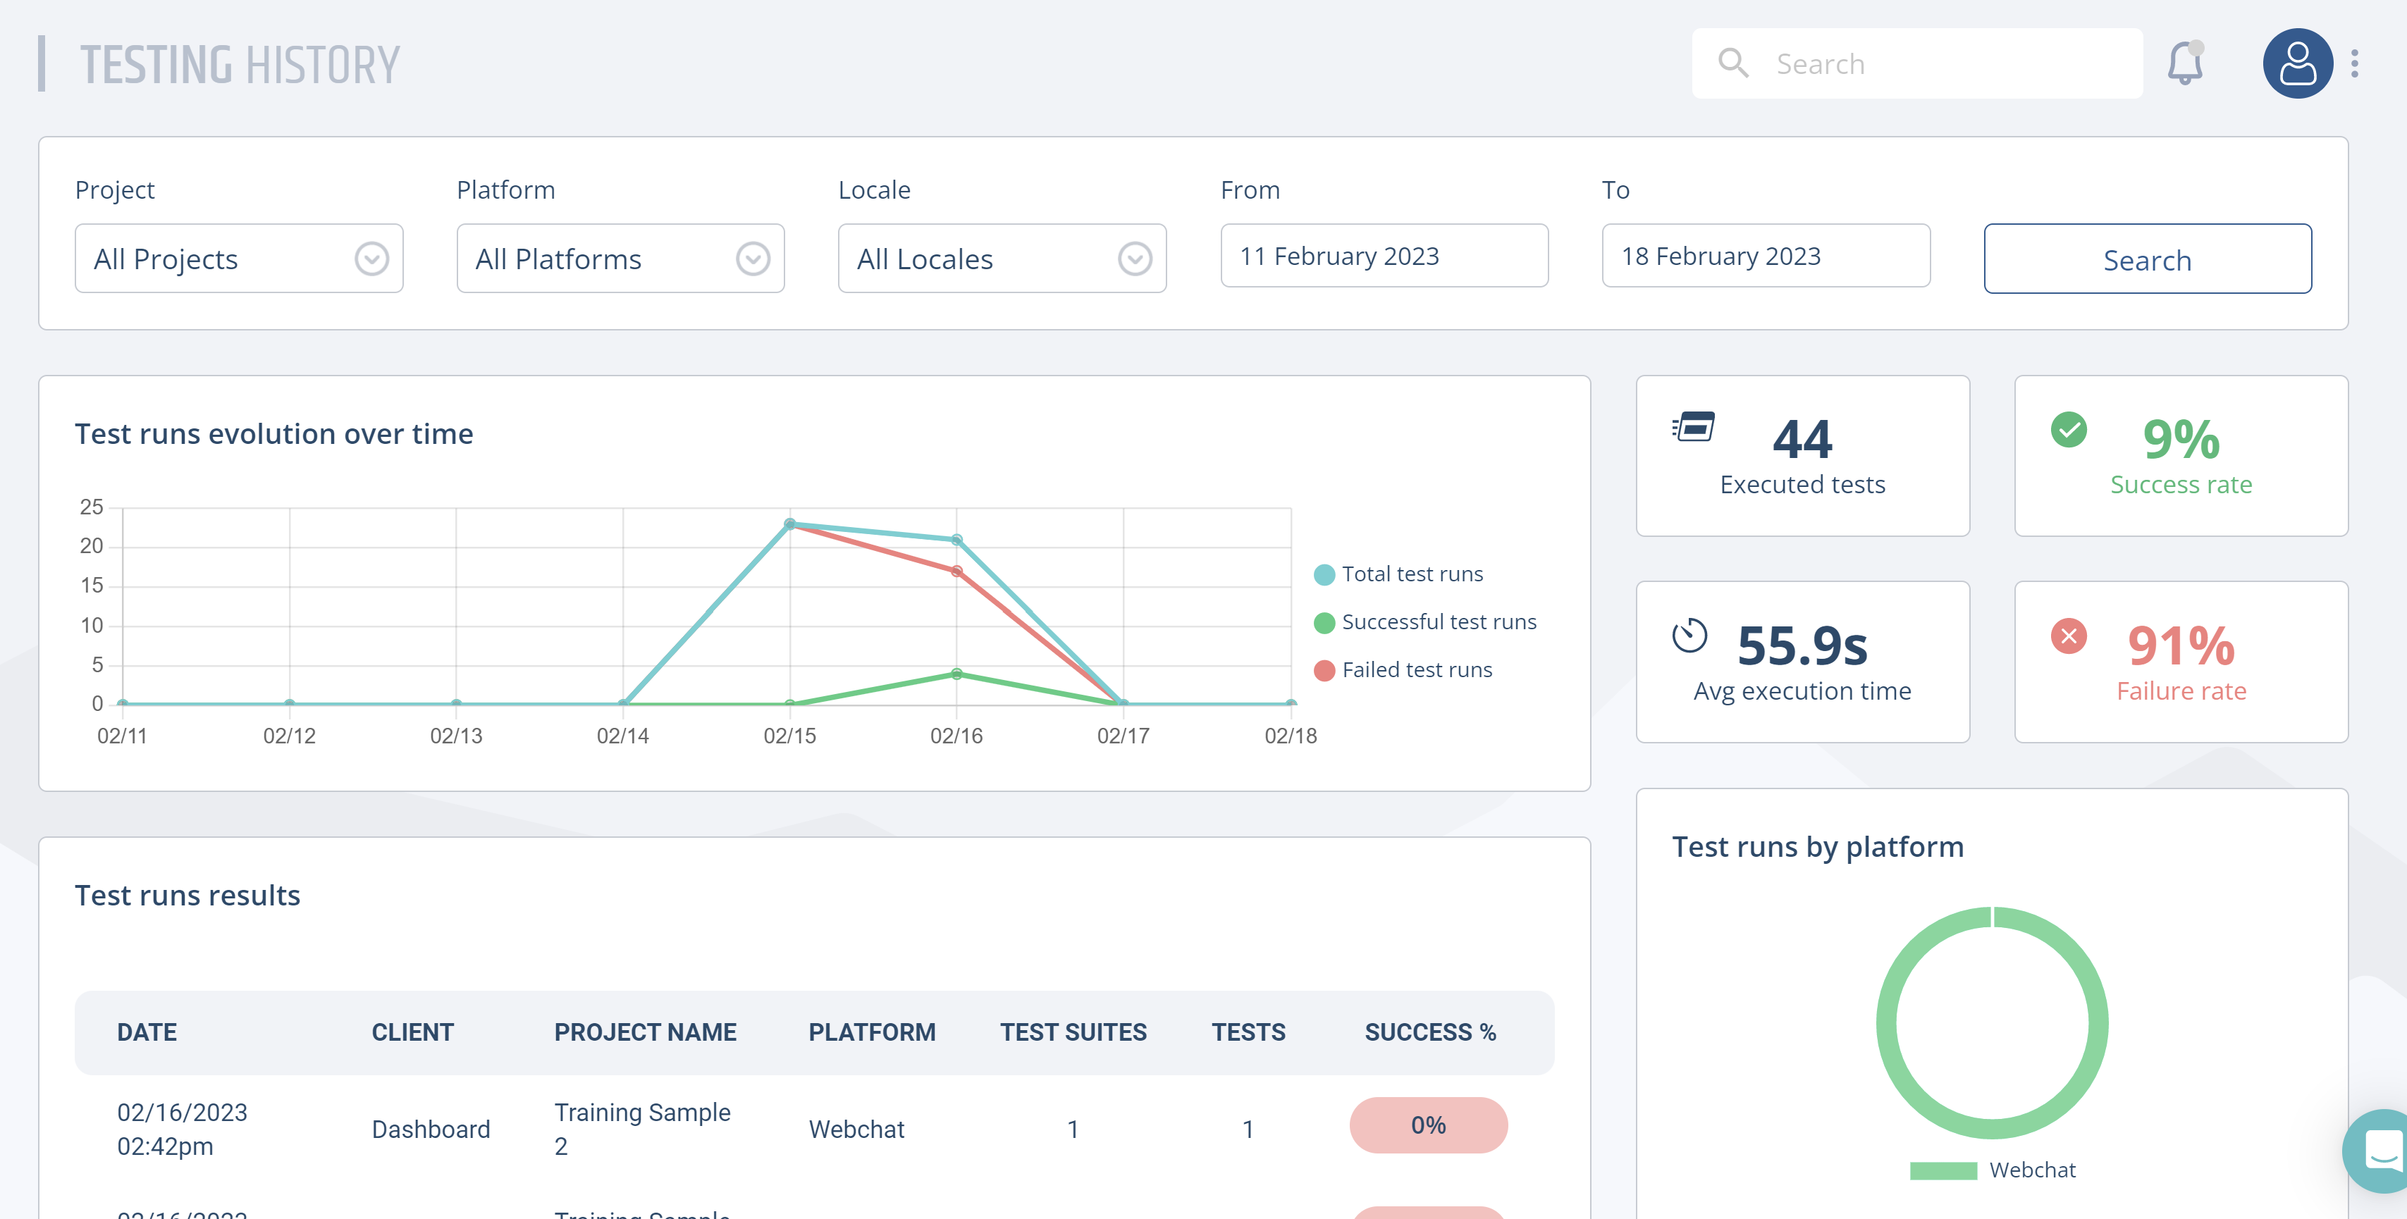Click the executed tests card icon
The height and width of the screenshot is (1219, 2407).
click(x=1693, y=427)
